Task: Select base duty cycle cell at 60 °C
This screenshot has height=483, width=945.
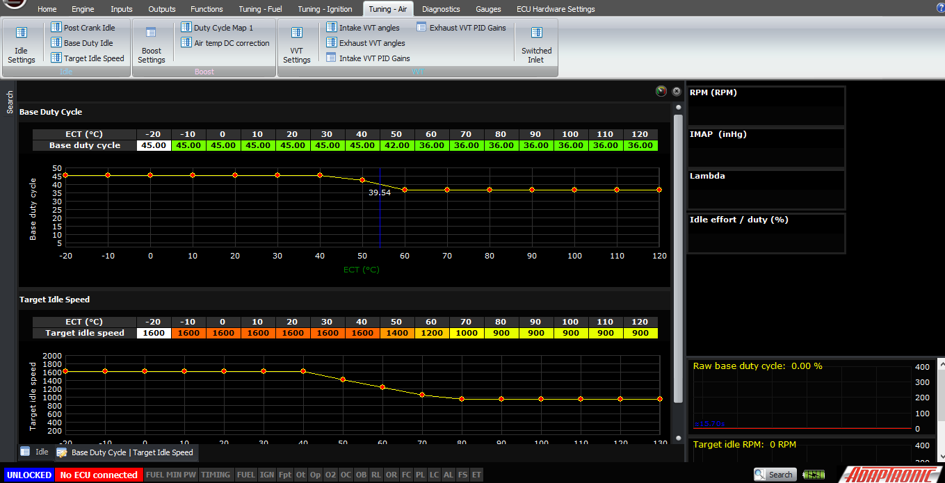Action: click(x=432, y=145)
